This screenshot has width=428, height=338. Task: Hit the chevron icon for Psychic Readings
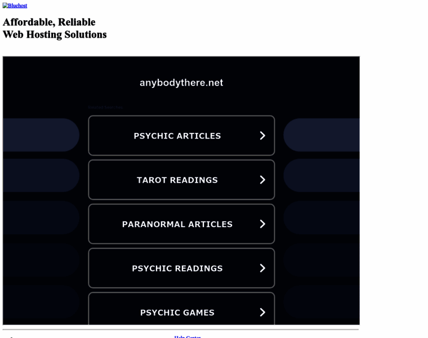click(262, 268)
